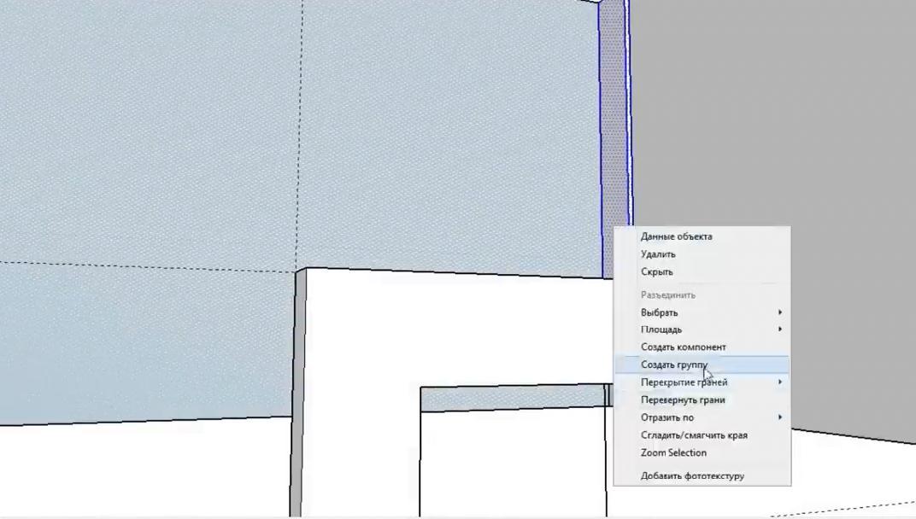
Task: Expand the Отразить по submenu
Action: tap(666, 417)
